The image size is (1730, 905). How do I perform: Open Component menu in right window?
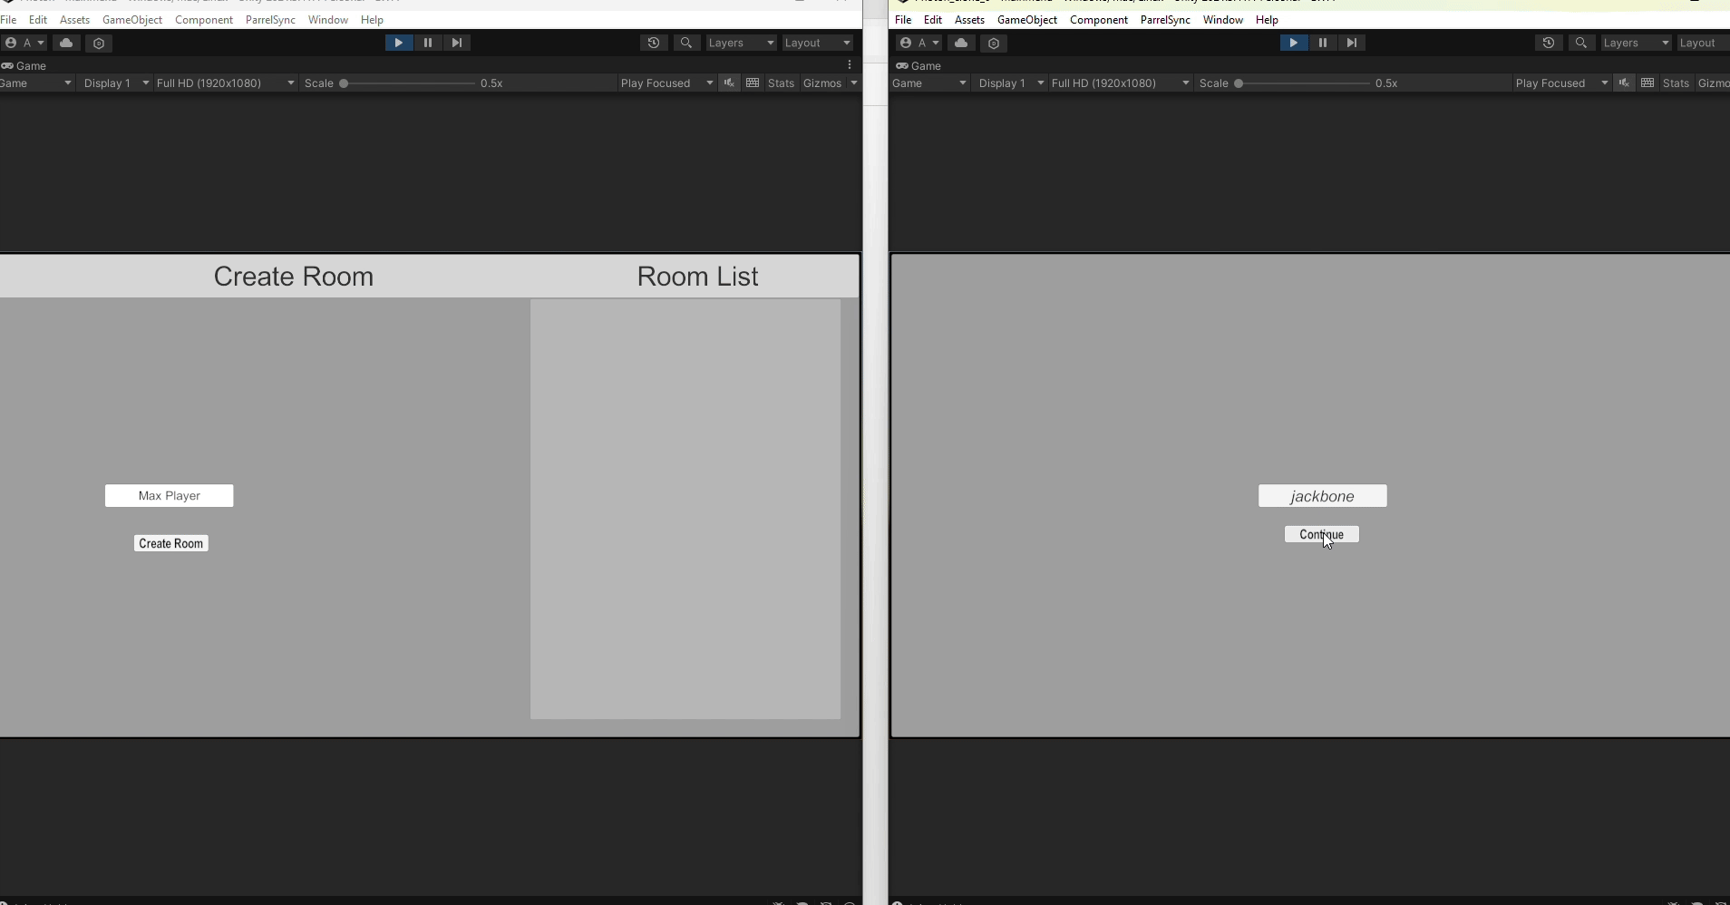tap(1099, 19)
